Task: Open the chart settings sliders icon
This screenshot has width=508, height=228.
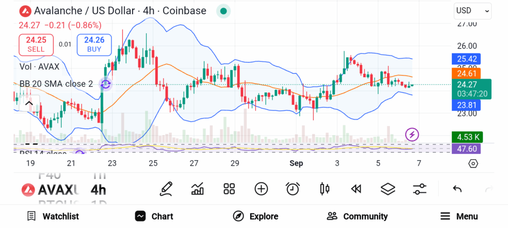Action: pyautogui.click(x=420, y=188)
